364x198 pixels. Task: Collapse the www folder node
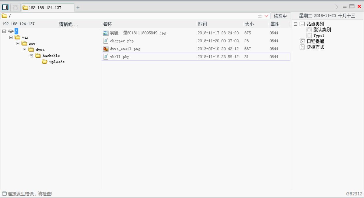click(18, 44)
